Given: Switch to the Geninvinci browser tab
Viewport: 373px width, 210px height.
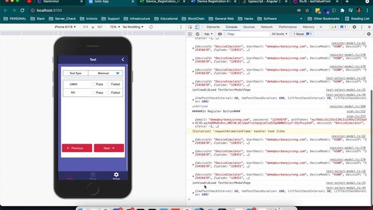Looking at the screenshot, I should 59,2.
